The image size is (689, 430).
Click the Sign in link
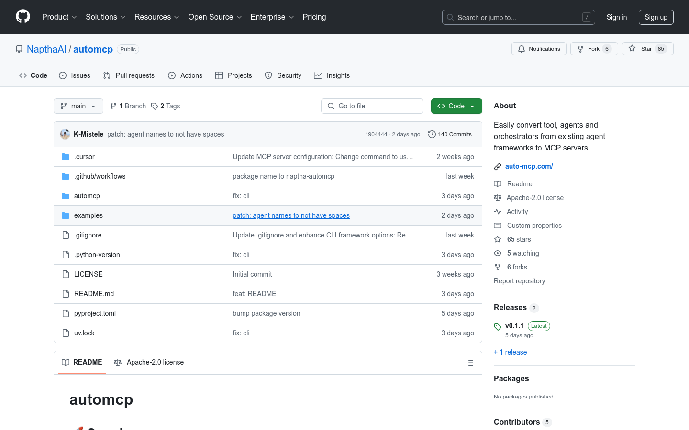tap(617, 17)
